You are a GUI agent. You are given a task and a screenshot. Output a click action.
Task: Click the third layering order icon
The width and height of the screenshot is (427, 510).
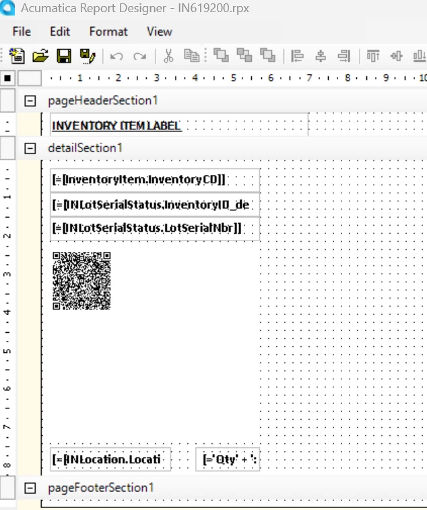point(267,55)
